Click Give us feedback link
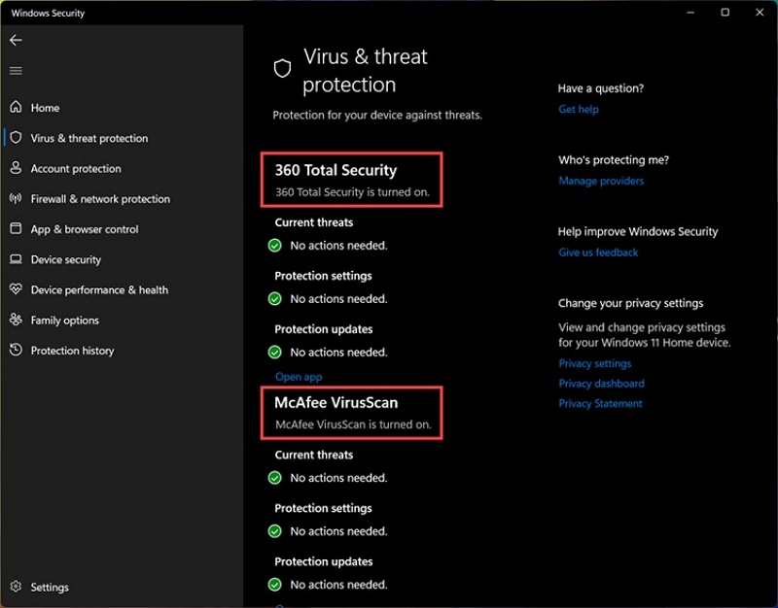The width and height of the screenshot is (778, 608). tap(598, 253)
